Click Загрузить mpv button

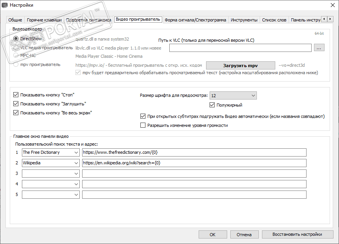[240, 66]
